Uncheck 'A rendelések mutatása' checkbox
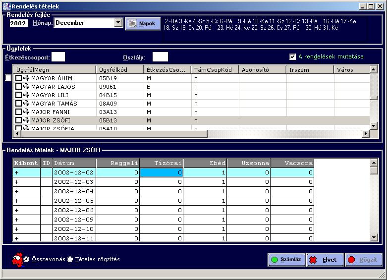Image resolution: width=387 pixels, height=280 pixels. click(x=293, y=56)
